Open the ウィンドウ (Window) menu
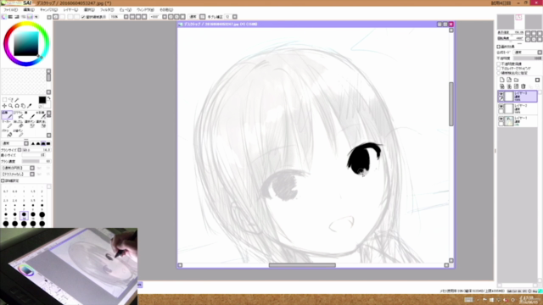 145,9
